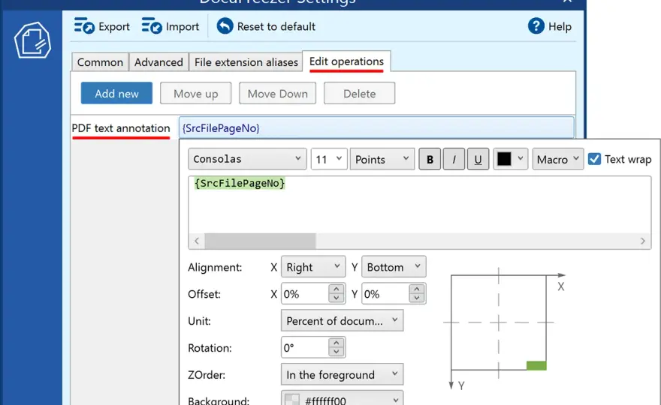Click the scroll right arrow of text editor
The width and height of the screenshot is (661, 405).
642,241
